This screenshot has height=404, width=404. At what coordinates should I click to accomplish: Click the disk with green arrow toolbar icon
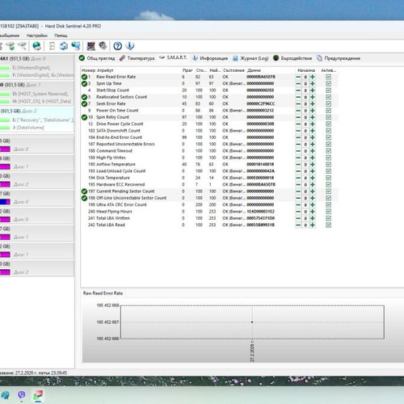click(11, 46)
